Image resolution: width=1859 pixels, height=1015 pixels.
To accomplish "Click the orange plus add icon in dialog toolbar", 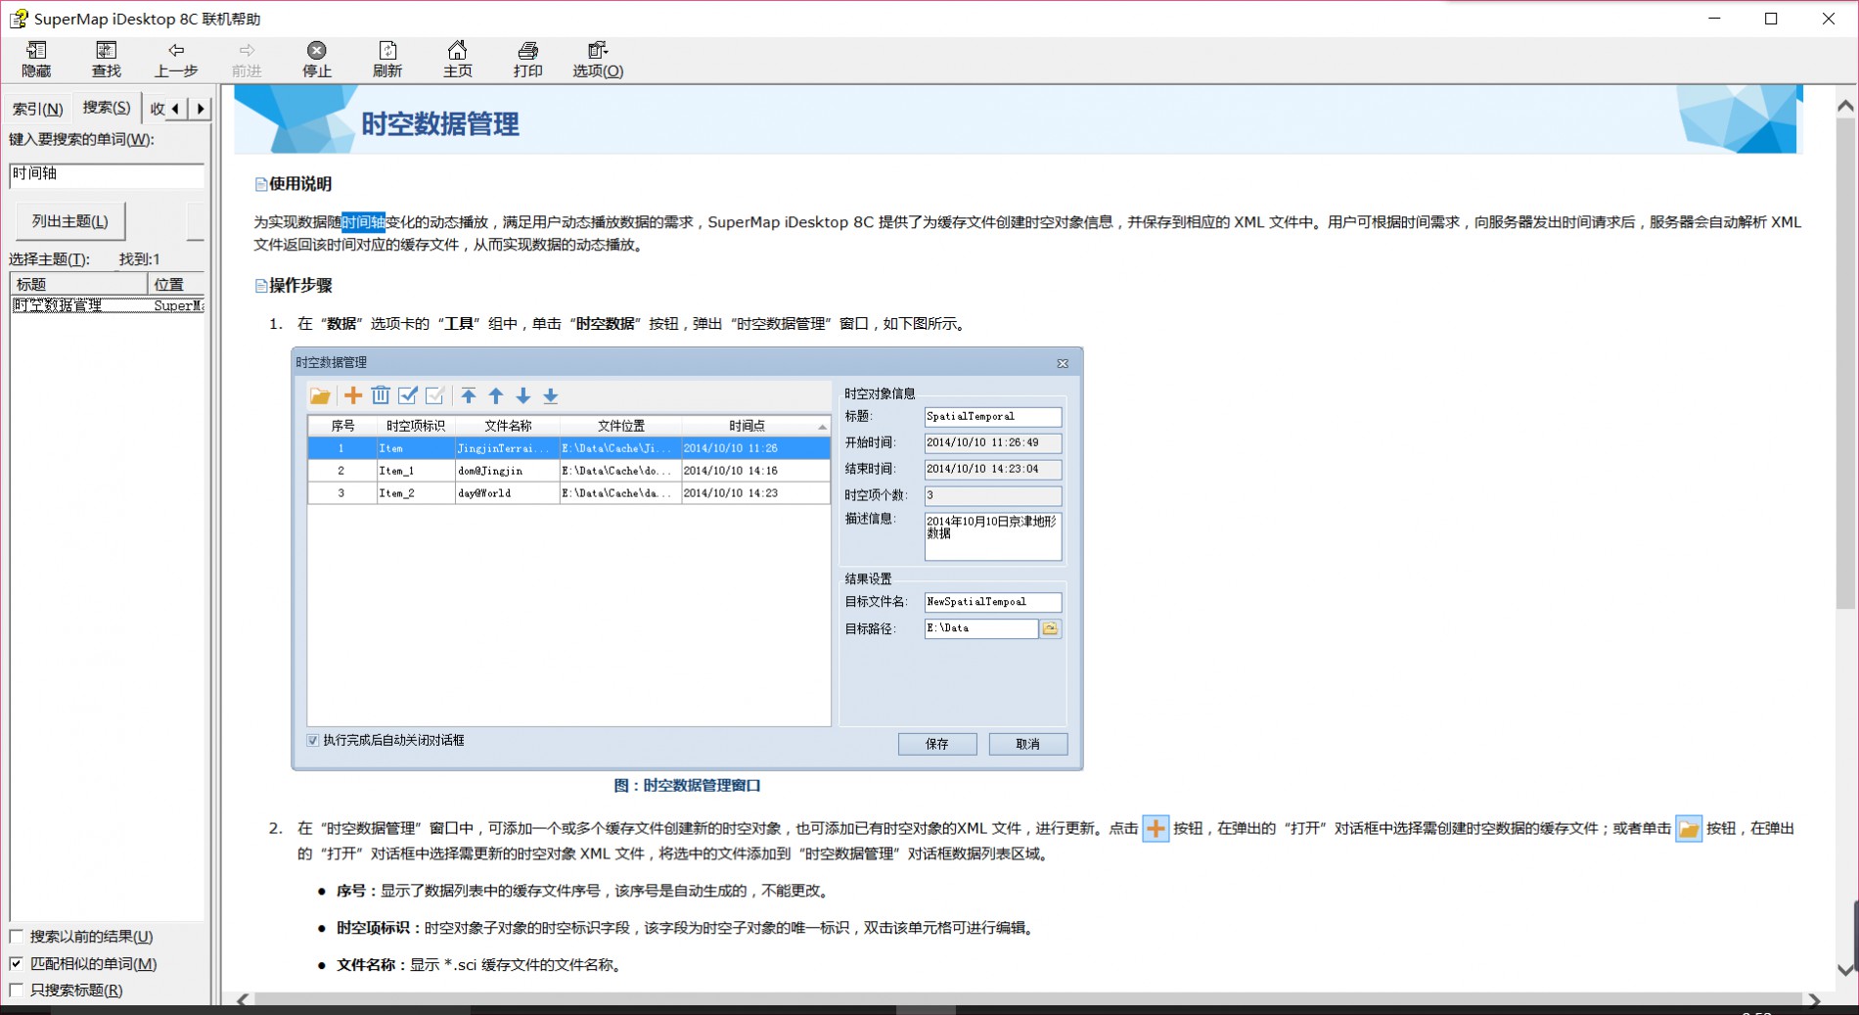I will (x=353, y=395).
